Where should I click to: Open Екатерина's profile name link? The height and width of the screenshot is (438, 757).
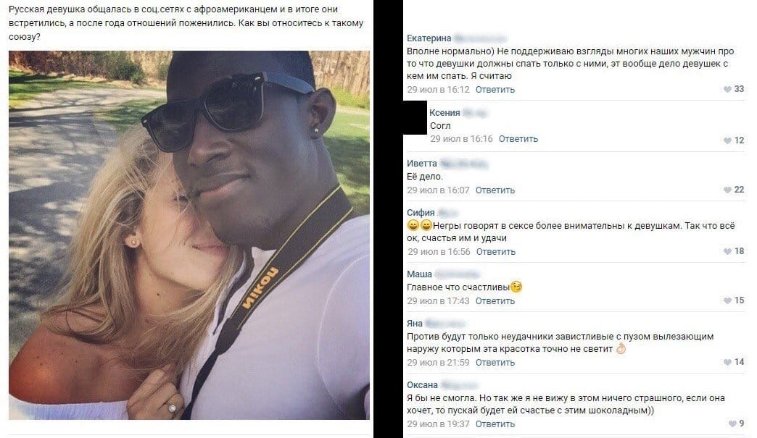coord(429,38)
